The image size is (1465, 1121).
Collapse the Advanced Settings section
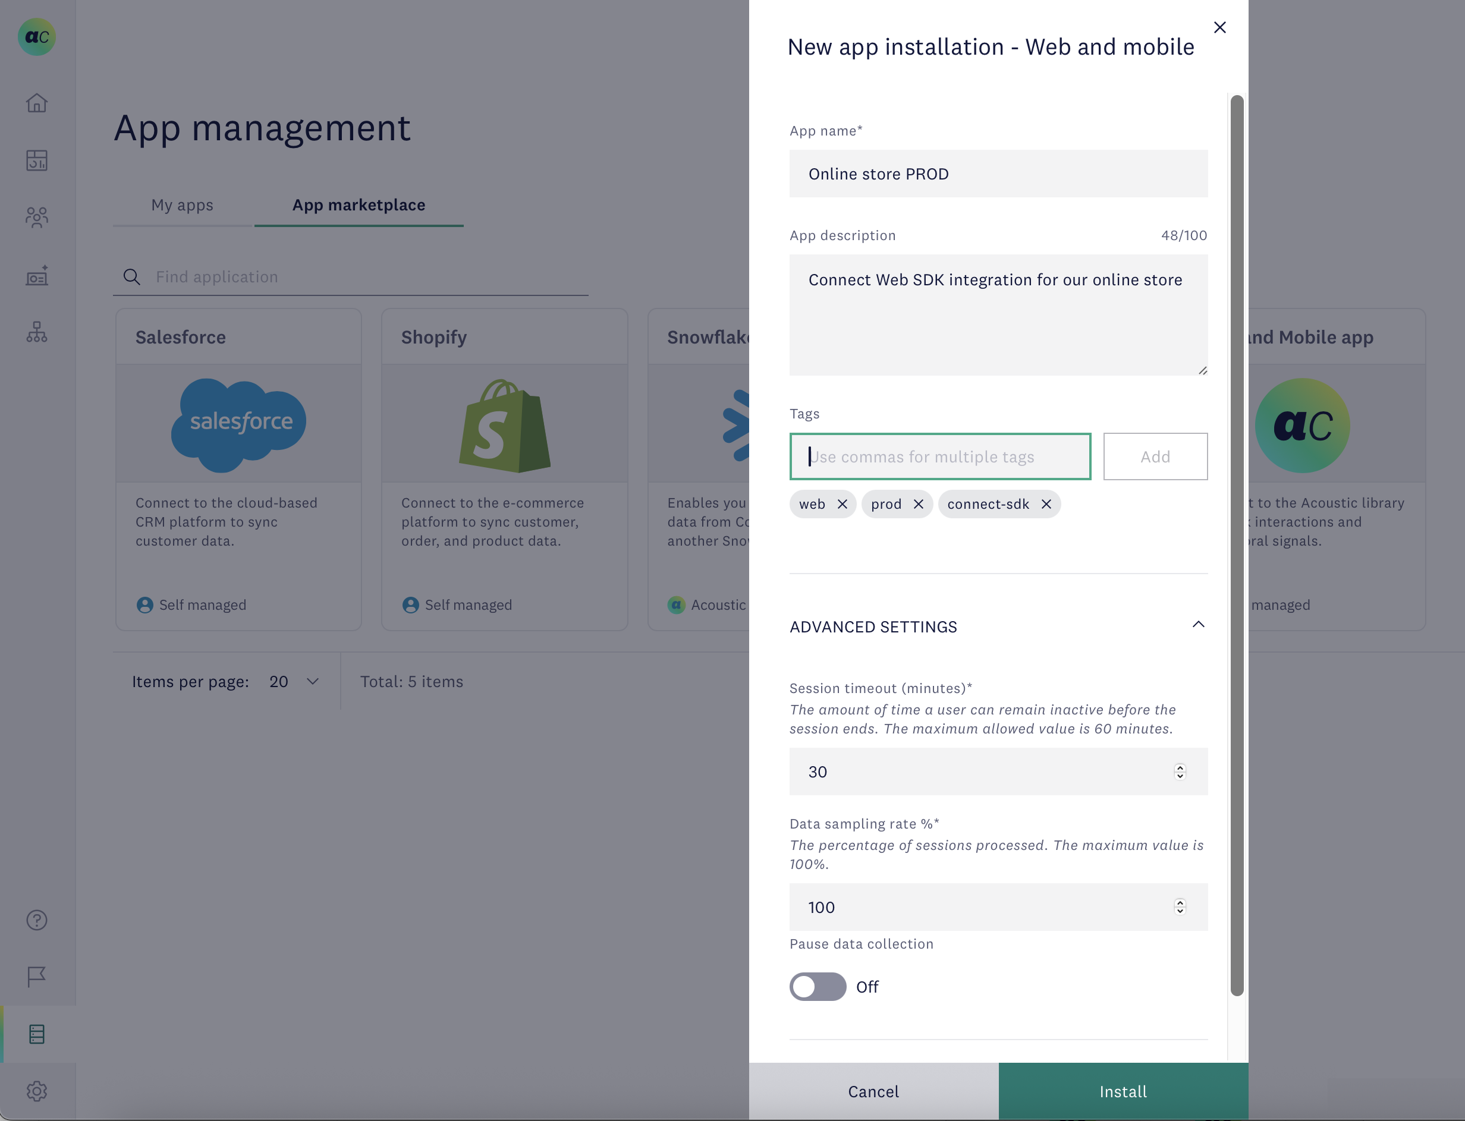point(1198,625)
